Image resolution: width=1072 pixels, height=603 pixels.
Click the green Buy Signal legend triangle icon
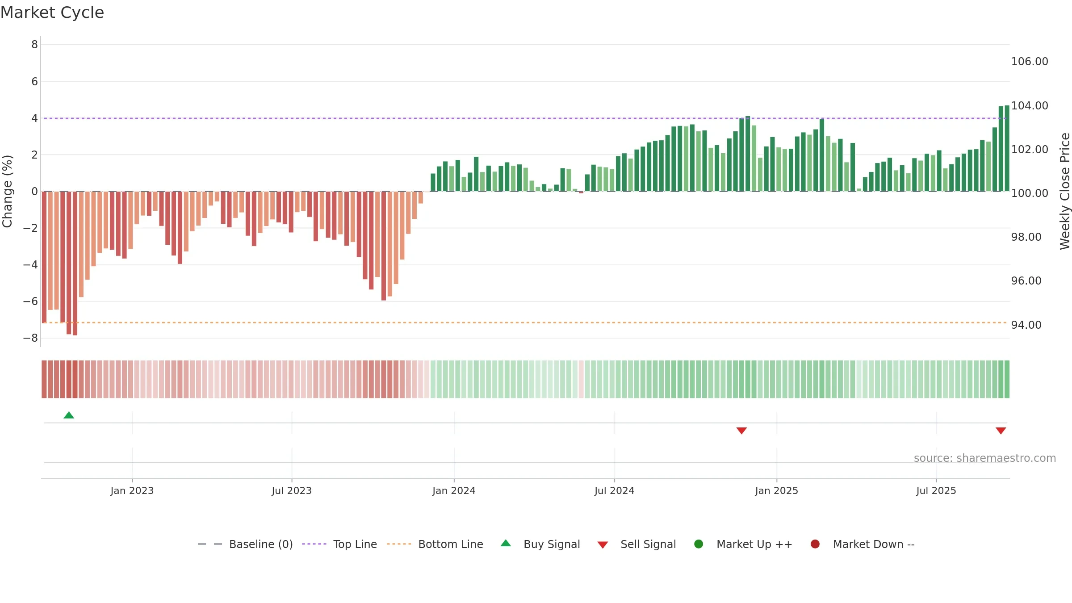(506, 543)
